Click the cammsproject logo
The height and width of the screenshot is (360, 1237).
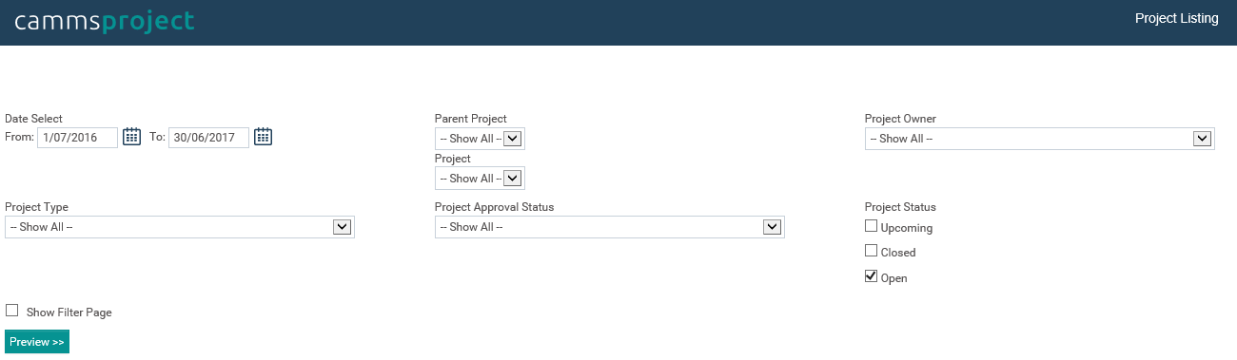[105, 21]
